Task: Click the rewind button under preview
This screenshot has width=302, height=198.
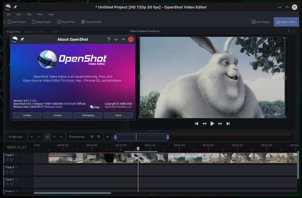Action: pyautogui.click(x=204, y=124)
